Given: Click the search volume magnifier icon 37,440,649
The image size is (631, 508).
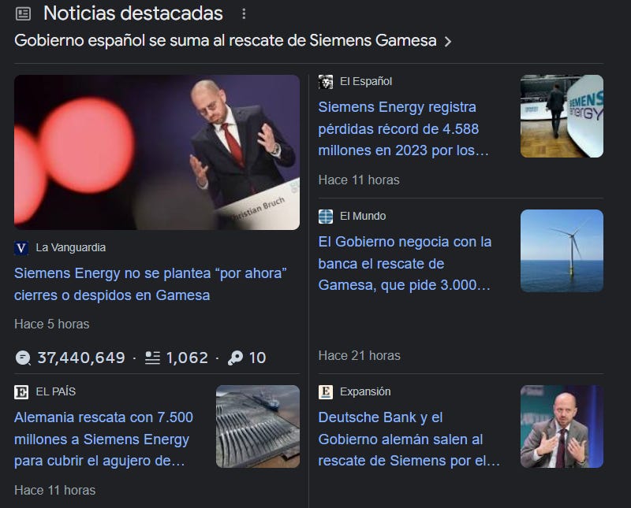Looking at the screenshot, I should 23,358.
